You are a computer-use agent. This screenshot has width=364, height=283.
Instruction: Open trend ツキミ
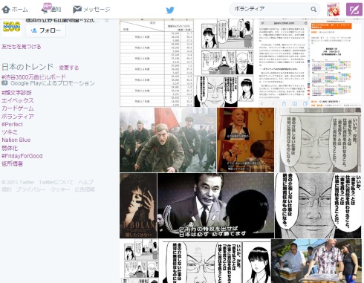[10, 132]
